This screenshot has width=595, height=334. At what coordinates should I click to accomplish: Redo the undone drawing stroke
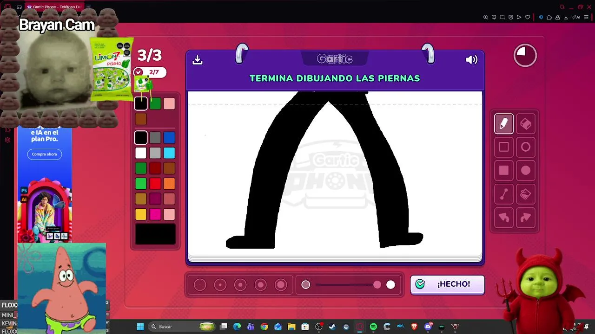coord(526,218)
